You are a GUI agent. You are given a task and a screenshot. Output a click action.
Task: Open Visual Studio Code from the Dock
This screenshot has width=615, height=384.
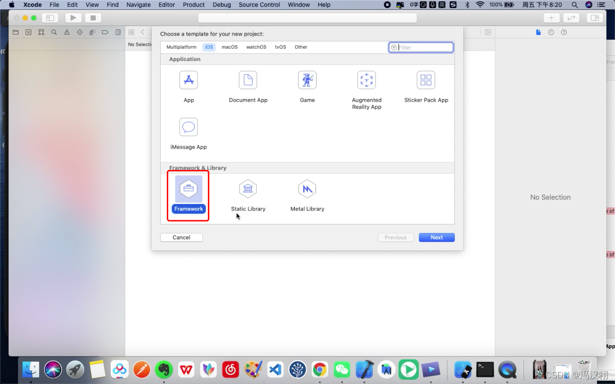[x=275, y=369]
